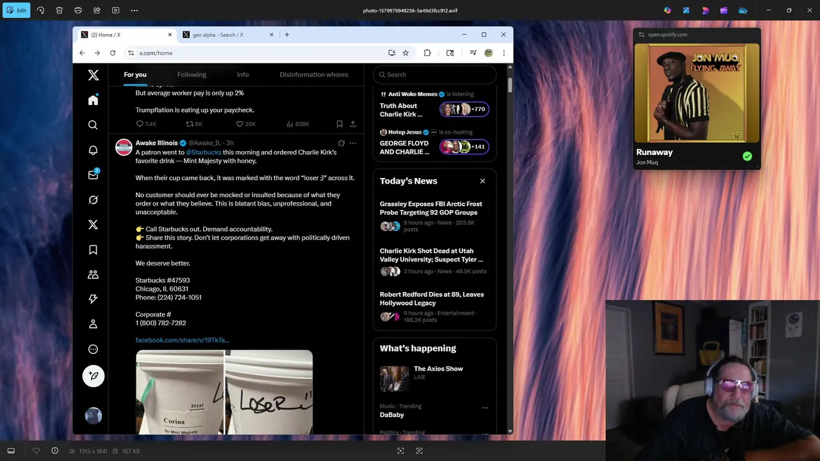Screen dimensions: 820x461
Task: Open Awake Illinois post's three-dot menu
Action: (352, 143)
